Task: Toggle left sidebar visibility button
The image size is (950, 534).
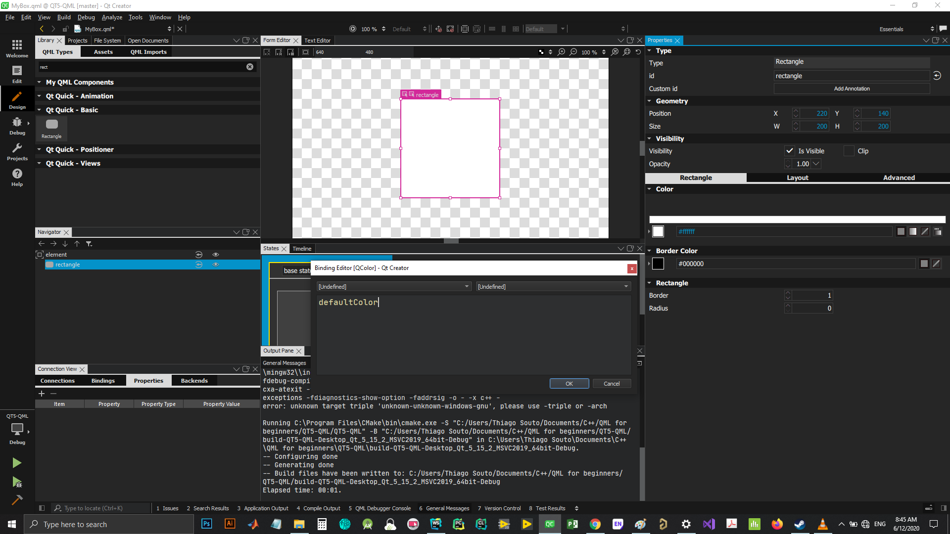Action: pyautogui.click(x=42, y=508)
